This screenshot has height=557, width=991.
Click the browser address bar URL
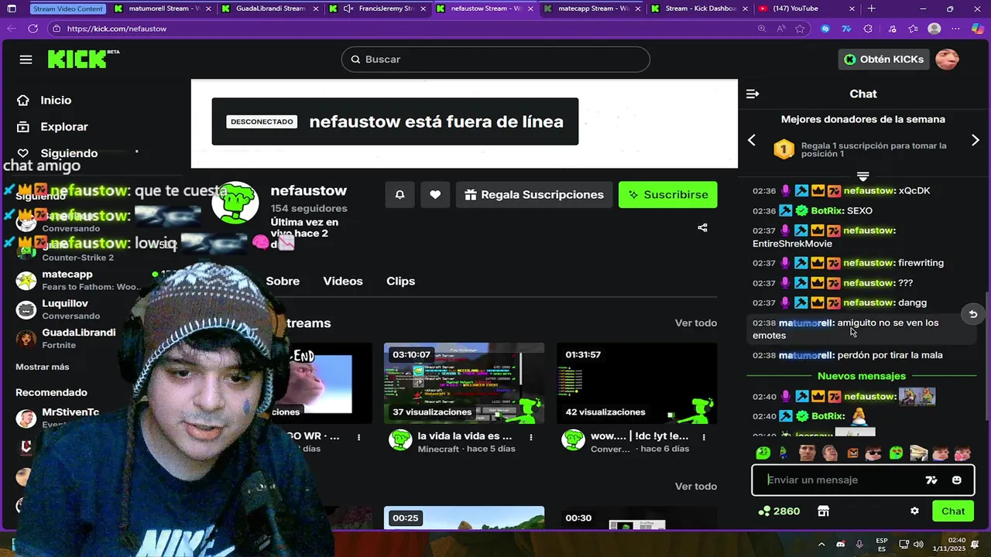117,29
